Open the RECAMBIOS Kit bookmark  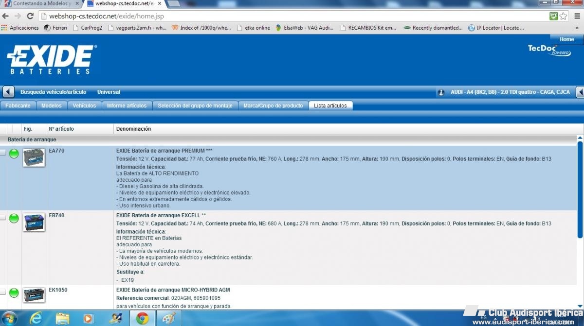point(368,28)
